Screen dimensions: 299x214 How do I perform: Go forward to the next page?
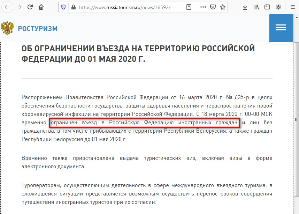point(19,7)
